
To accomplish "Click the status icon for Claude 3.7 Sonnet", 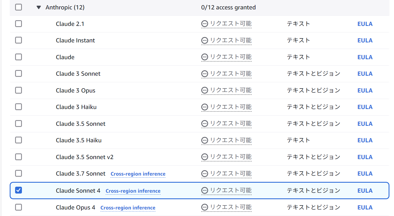I will point(205,174).
